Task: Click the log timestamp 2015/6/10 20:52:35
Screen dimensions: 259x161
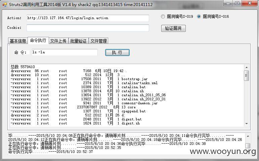Action: (x=103, y=148)
